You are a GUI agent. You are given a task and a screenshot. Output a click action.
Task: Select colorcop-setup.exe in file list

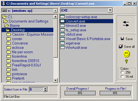[x=81, y=17]
